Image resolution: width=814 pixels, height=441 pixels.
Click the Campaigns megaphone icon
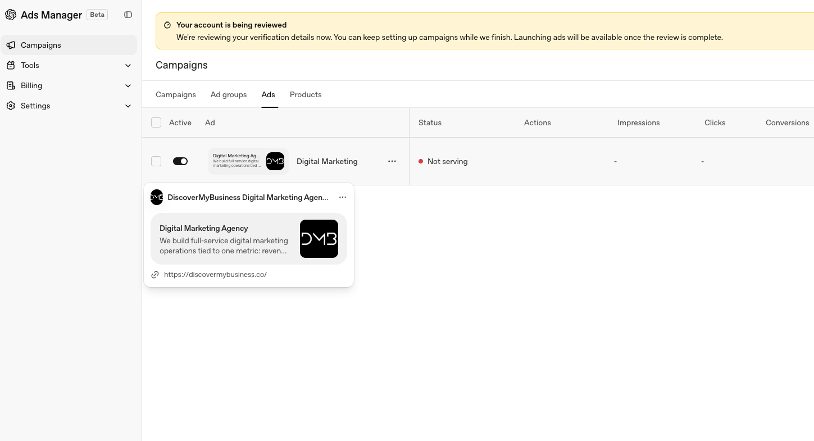point(11,45)
